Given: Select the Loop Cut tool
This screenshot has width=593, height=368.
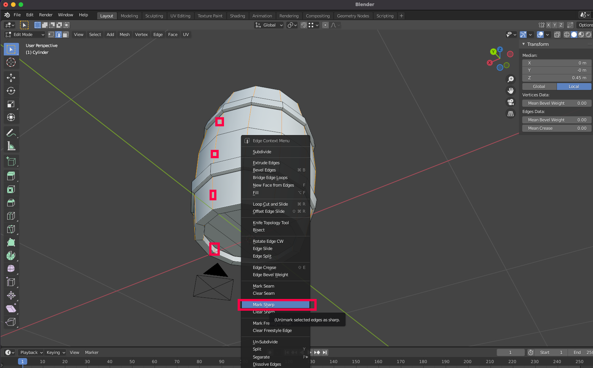Looking at the screenshot, I should tap(11, 216).
